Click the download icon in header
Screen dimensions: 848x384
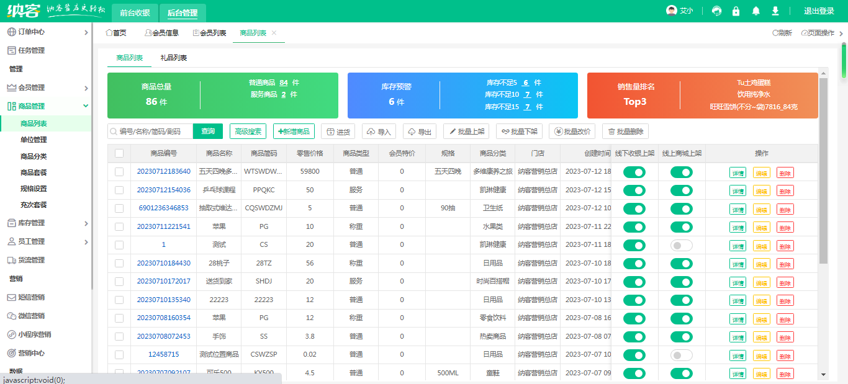coord(775,11)
